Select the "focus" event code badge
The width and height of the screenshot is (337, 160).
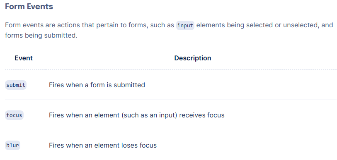coord(14,115)
